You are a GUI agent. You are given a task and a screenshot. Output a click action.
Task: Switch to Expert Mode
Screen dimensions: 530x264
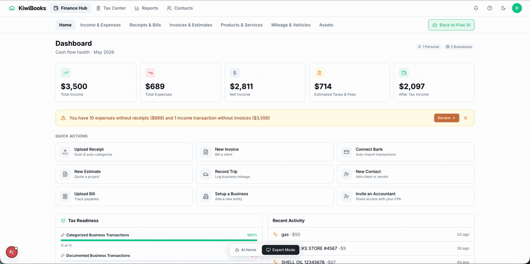pyautogui.click(x=280, y=250)
